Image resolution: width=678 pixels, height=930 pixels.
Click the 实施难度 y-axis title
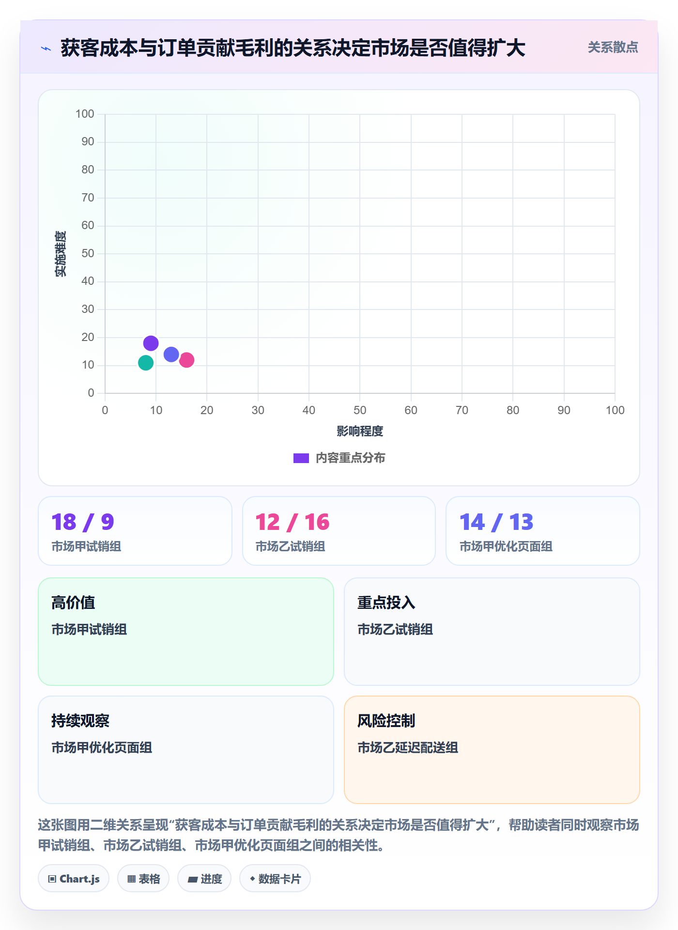61,254
